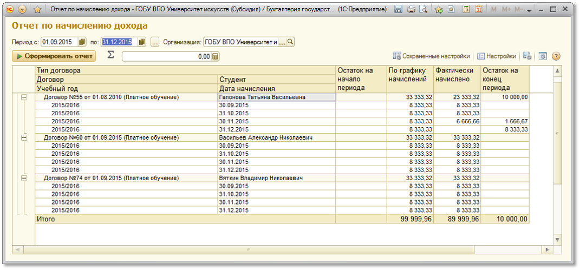The image size is (580, 270).
Task: Select the total 99 999,96 cell
Action: (x=410, y=219)
